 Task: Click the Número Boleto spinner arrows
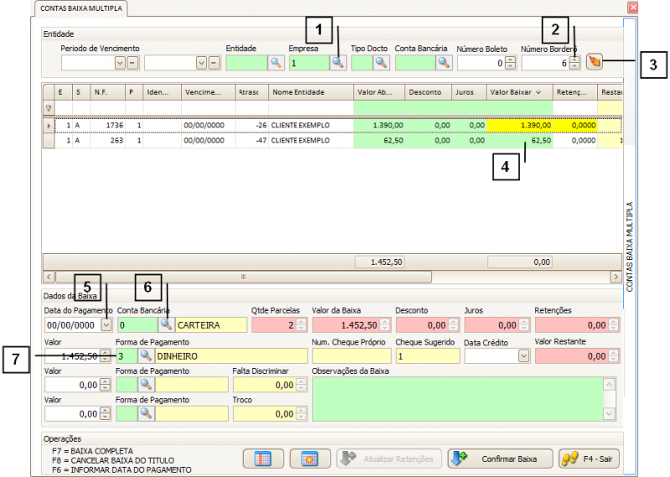(x=511, y=63)
